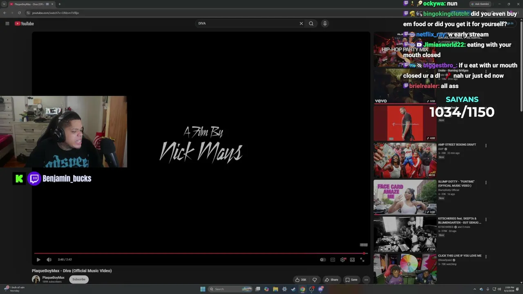Open KITSCHKRIEG feat. SKEPTA title link
Screen dimensions: 523x294
click(459, 220)
